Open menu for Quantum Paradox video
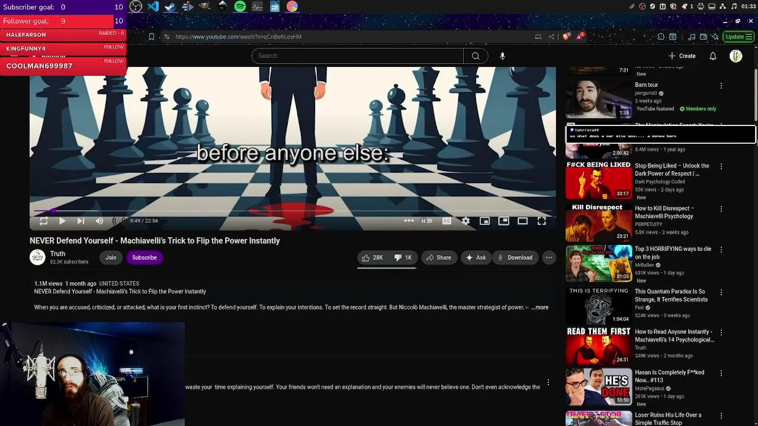This screenshot has height=426, width=758. 721,292
